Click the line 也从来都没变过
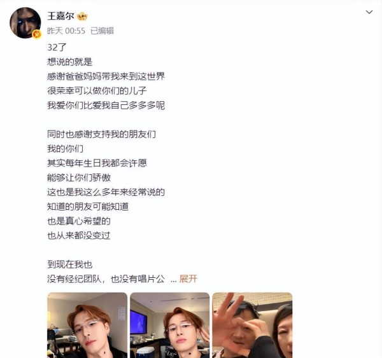Image resolution: width=382 pixels, height=358 pixels. 79,235
